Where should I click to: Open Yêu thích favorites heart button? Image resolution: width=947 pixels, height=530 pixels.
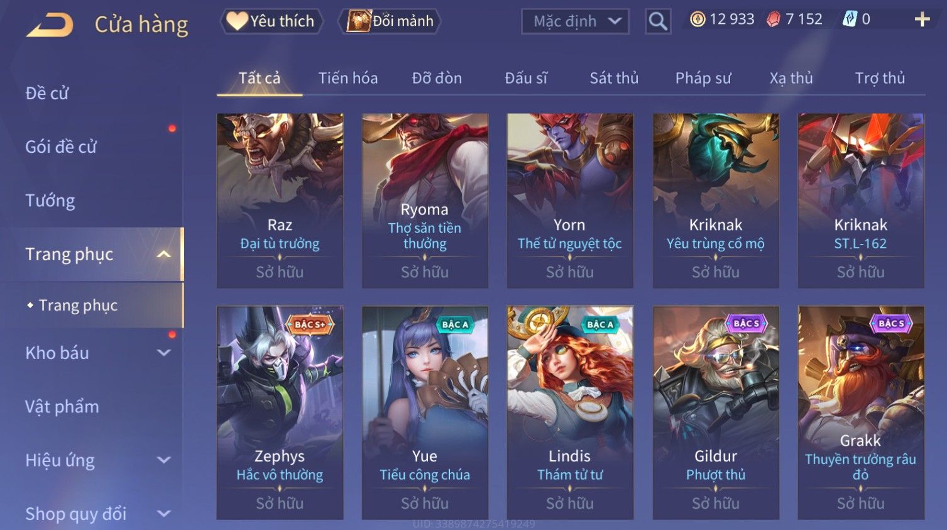pyautogui.click(x=271, y=21)
